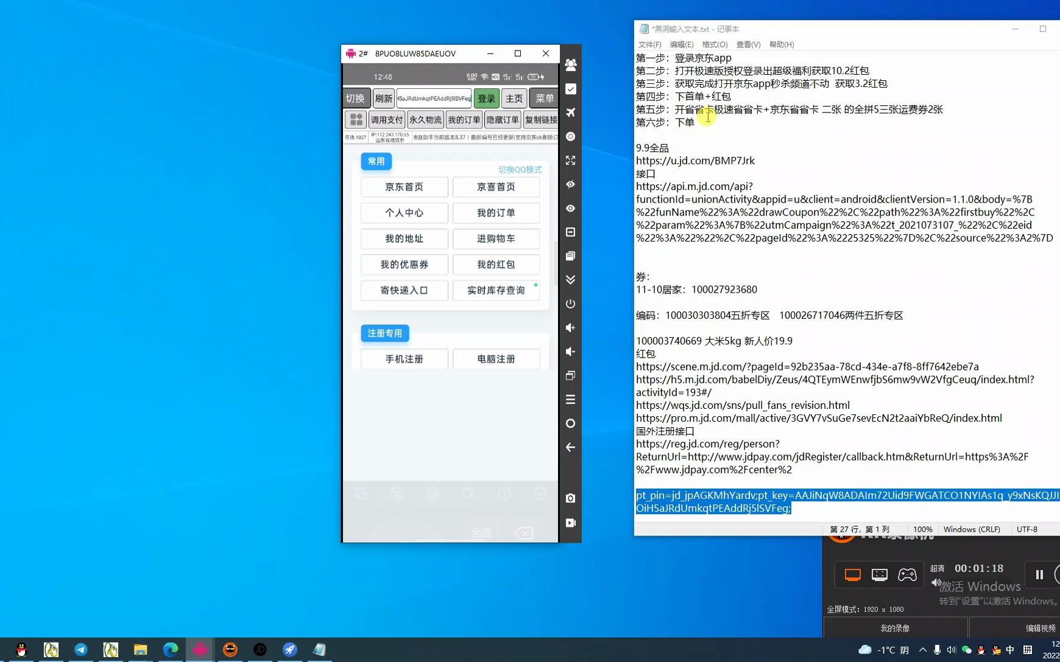Select the 常用 tab label
The image size is (1060, 662).
tap(376, 161)
